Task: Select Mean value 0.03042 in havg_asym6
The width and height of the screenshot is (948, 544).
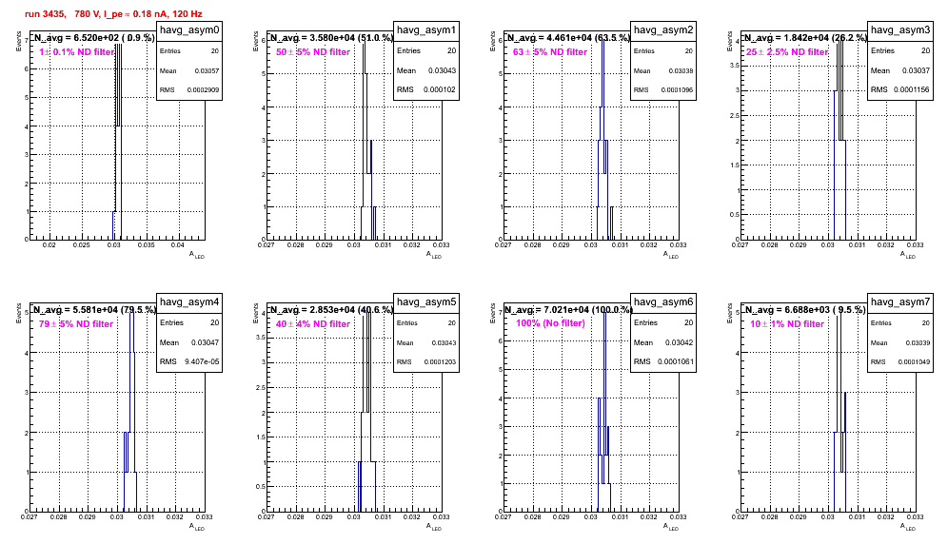Action: coord(679,342)
